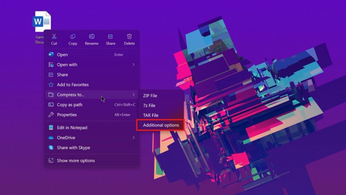Click the Share icon in the top row
This screenshot has width=346, height=195.
(x=111, y=36)
